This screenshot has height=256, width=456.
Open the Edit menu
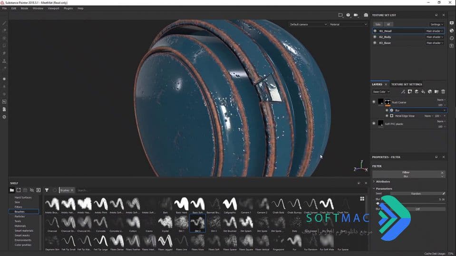14,9
